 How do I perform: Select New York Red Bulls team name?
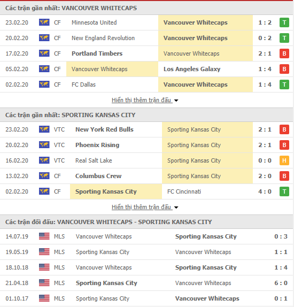[x=104, y=129]
